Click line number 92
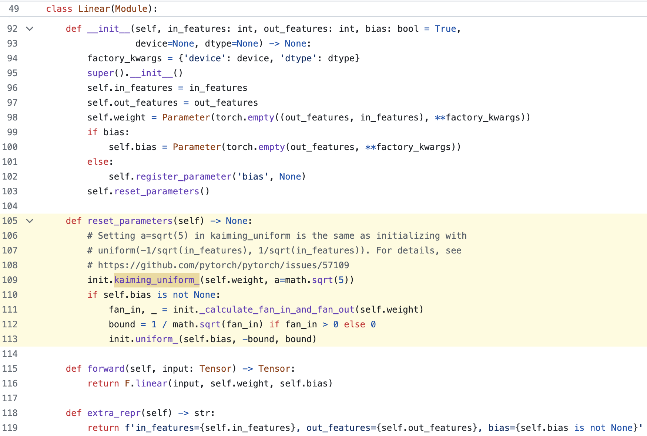Screen dimensions: 647x436 click(x=13, y=29)
